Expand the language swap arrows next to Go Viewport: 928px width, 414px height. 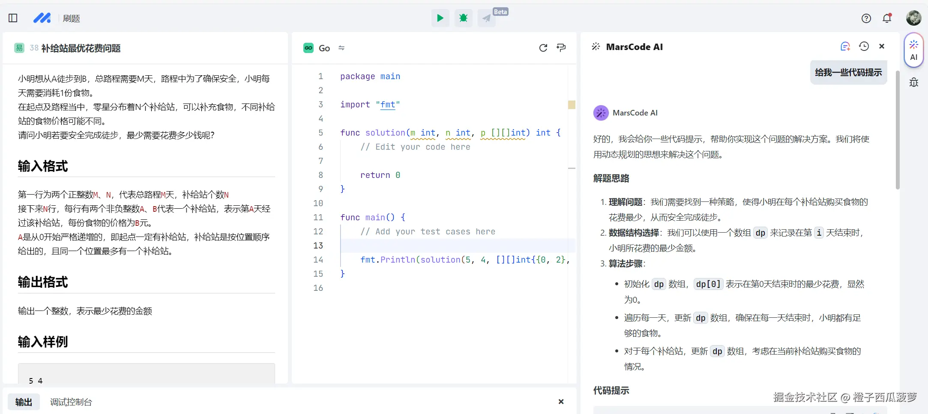click(x=341, y=47)
